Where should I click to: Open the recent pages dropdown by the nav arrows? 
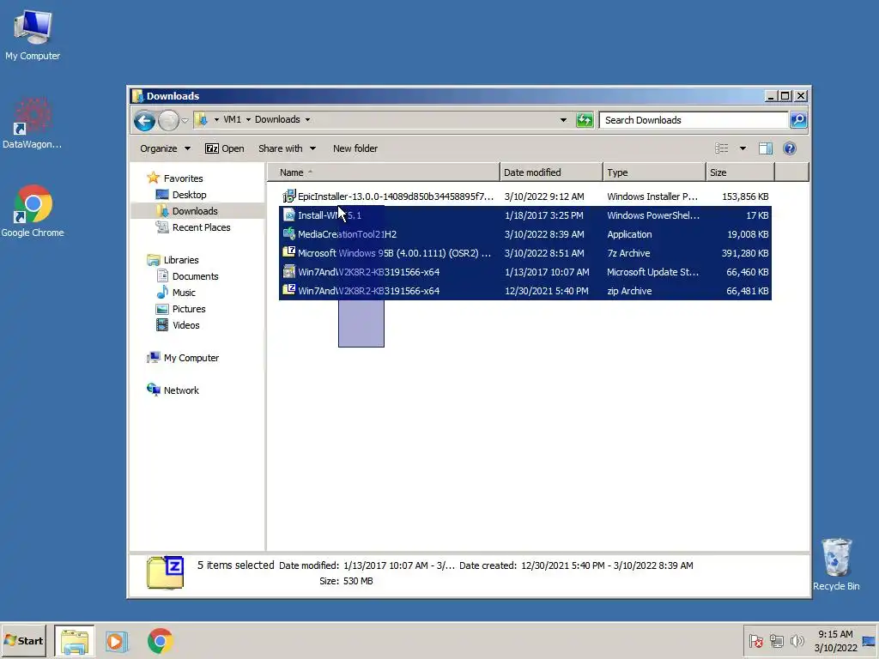pos(185,120)
